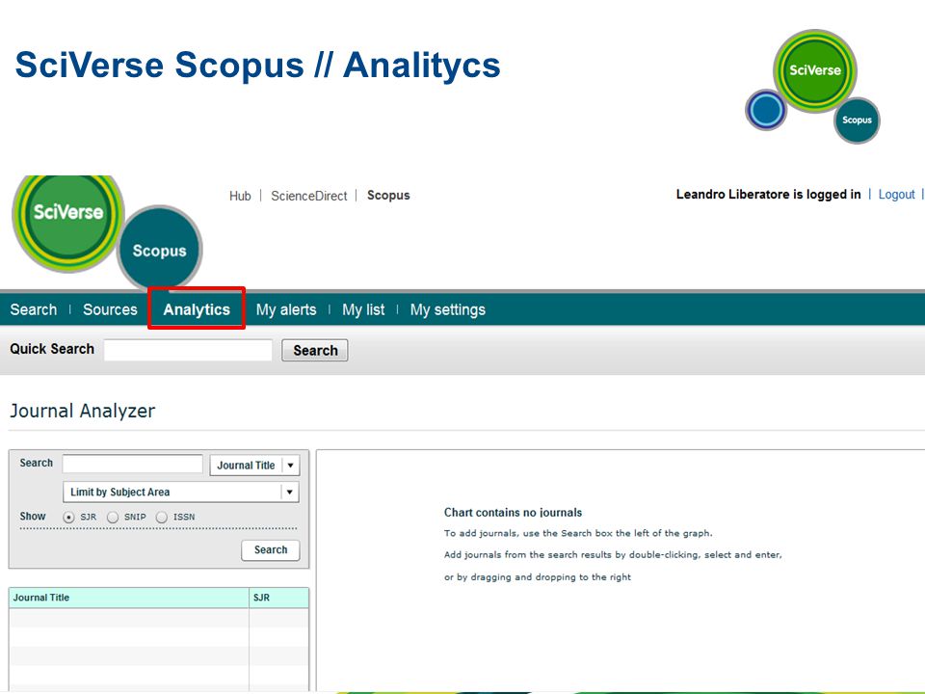Expand the Limit by Subject Area dropdown

tap(181, 493)
